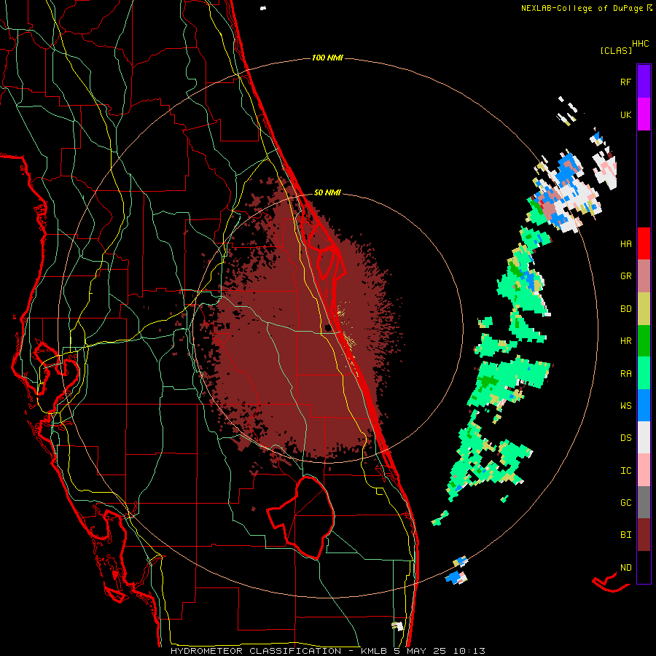
Task: Select the 'ND' legend label text
Action: (625, 568)
